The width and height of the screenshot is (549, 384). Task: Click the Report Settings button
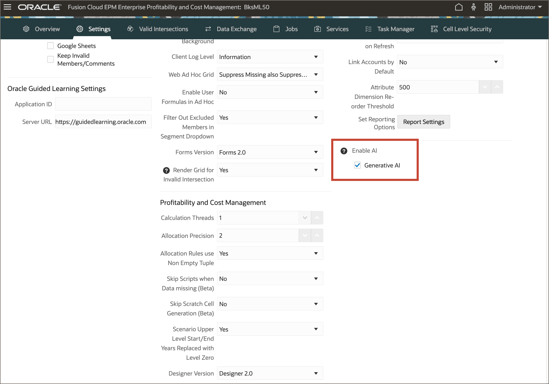(423, 122)
